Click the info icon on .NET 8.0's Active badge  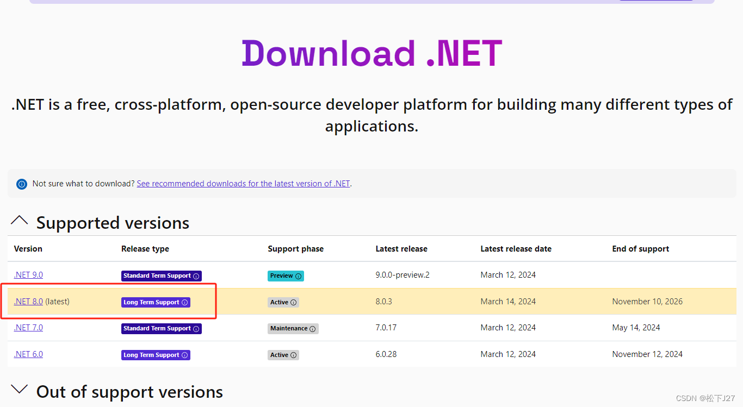coord(293,302)
